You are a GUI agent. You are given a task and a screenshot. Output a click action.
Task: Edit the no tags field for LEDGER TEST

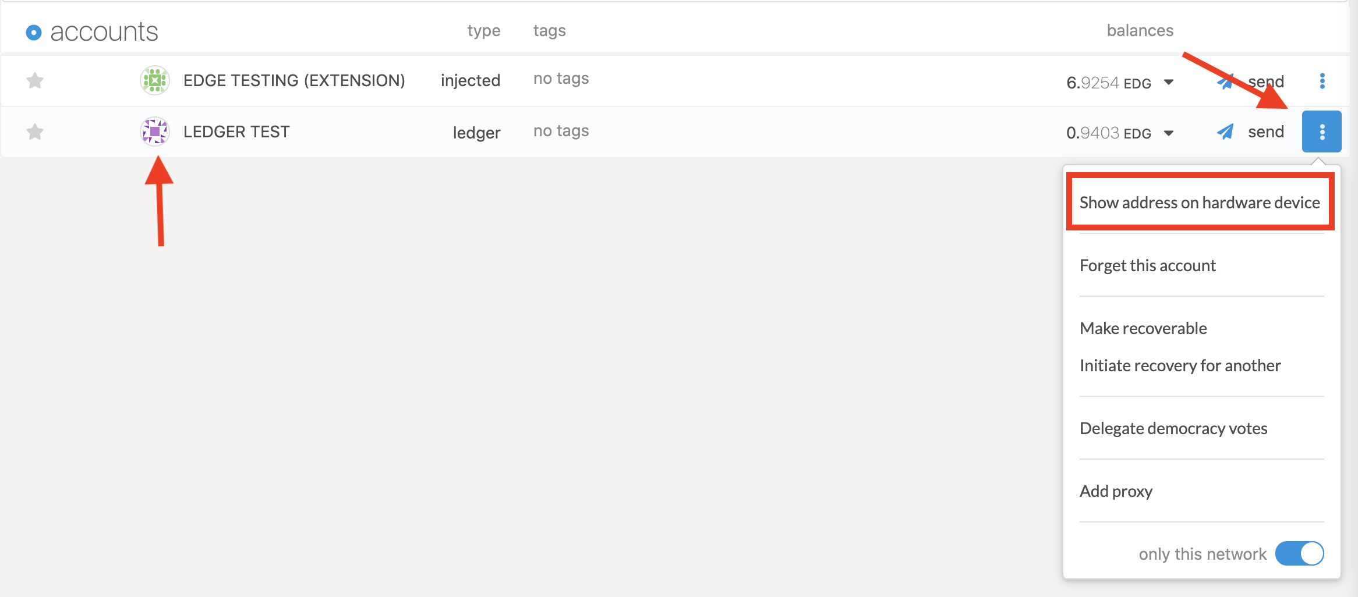point(561,131)
